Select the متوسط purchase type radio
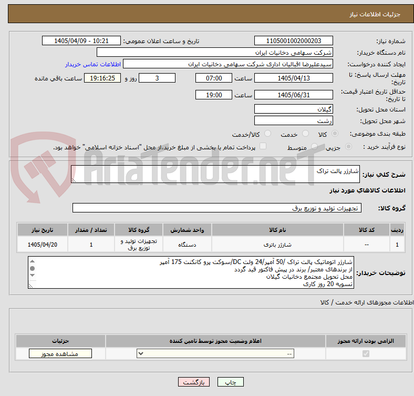 coord(314,146)
